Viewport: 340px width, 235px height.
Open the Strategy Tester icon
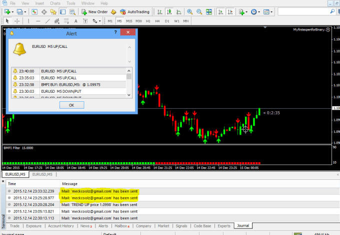pos(72,11)
